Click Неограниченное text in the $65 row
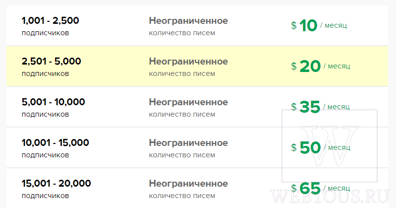This screenshot has width=396, height=208. click(x=188, y=184)
